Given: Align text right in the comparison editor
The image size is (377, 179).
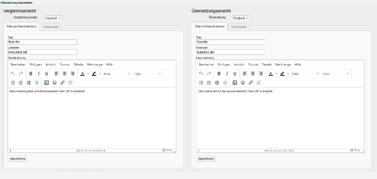Looking at the screenshot, I should tap(72, 74).
